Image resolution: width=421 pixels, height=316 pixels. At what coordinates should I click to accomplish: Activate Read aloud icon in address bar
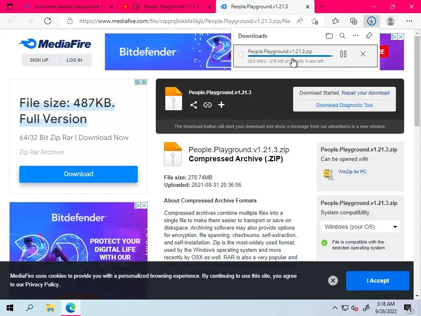[x=300, y=21]
